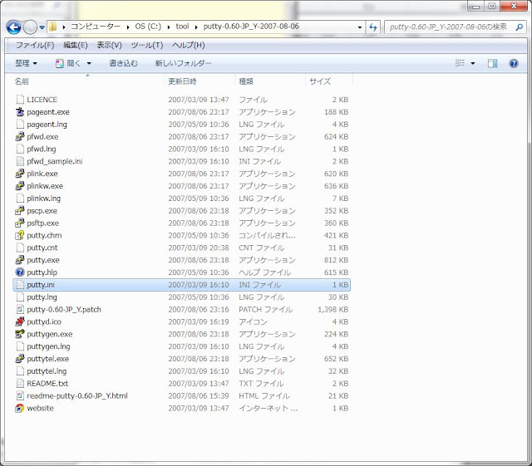Click the website shortcut icon

(x=20, y=408)
